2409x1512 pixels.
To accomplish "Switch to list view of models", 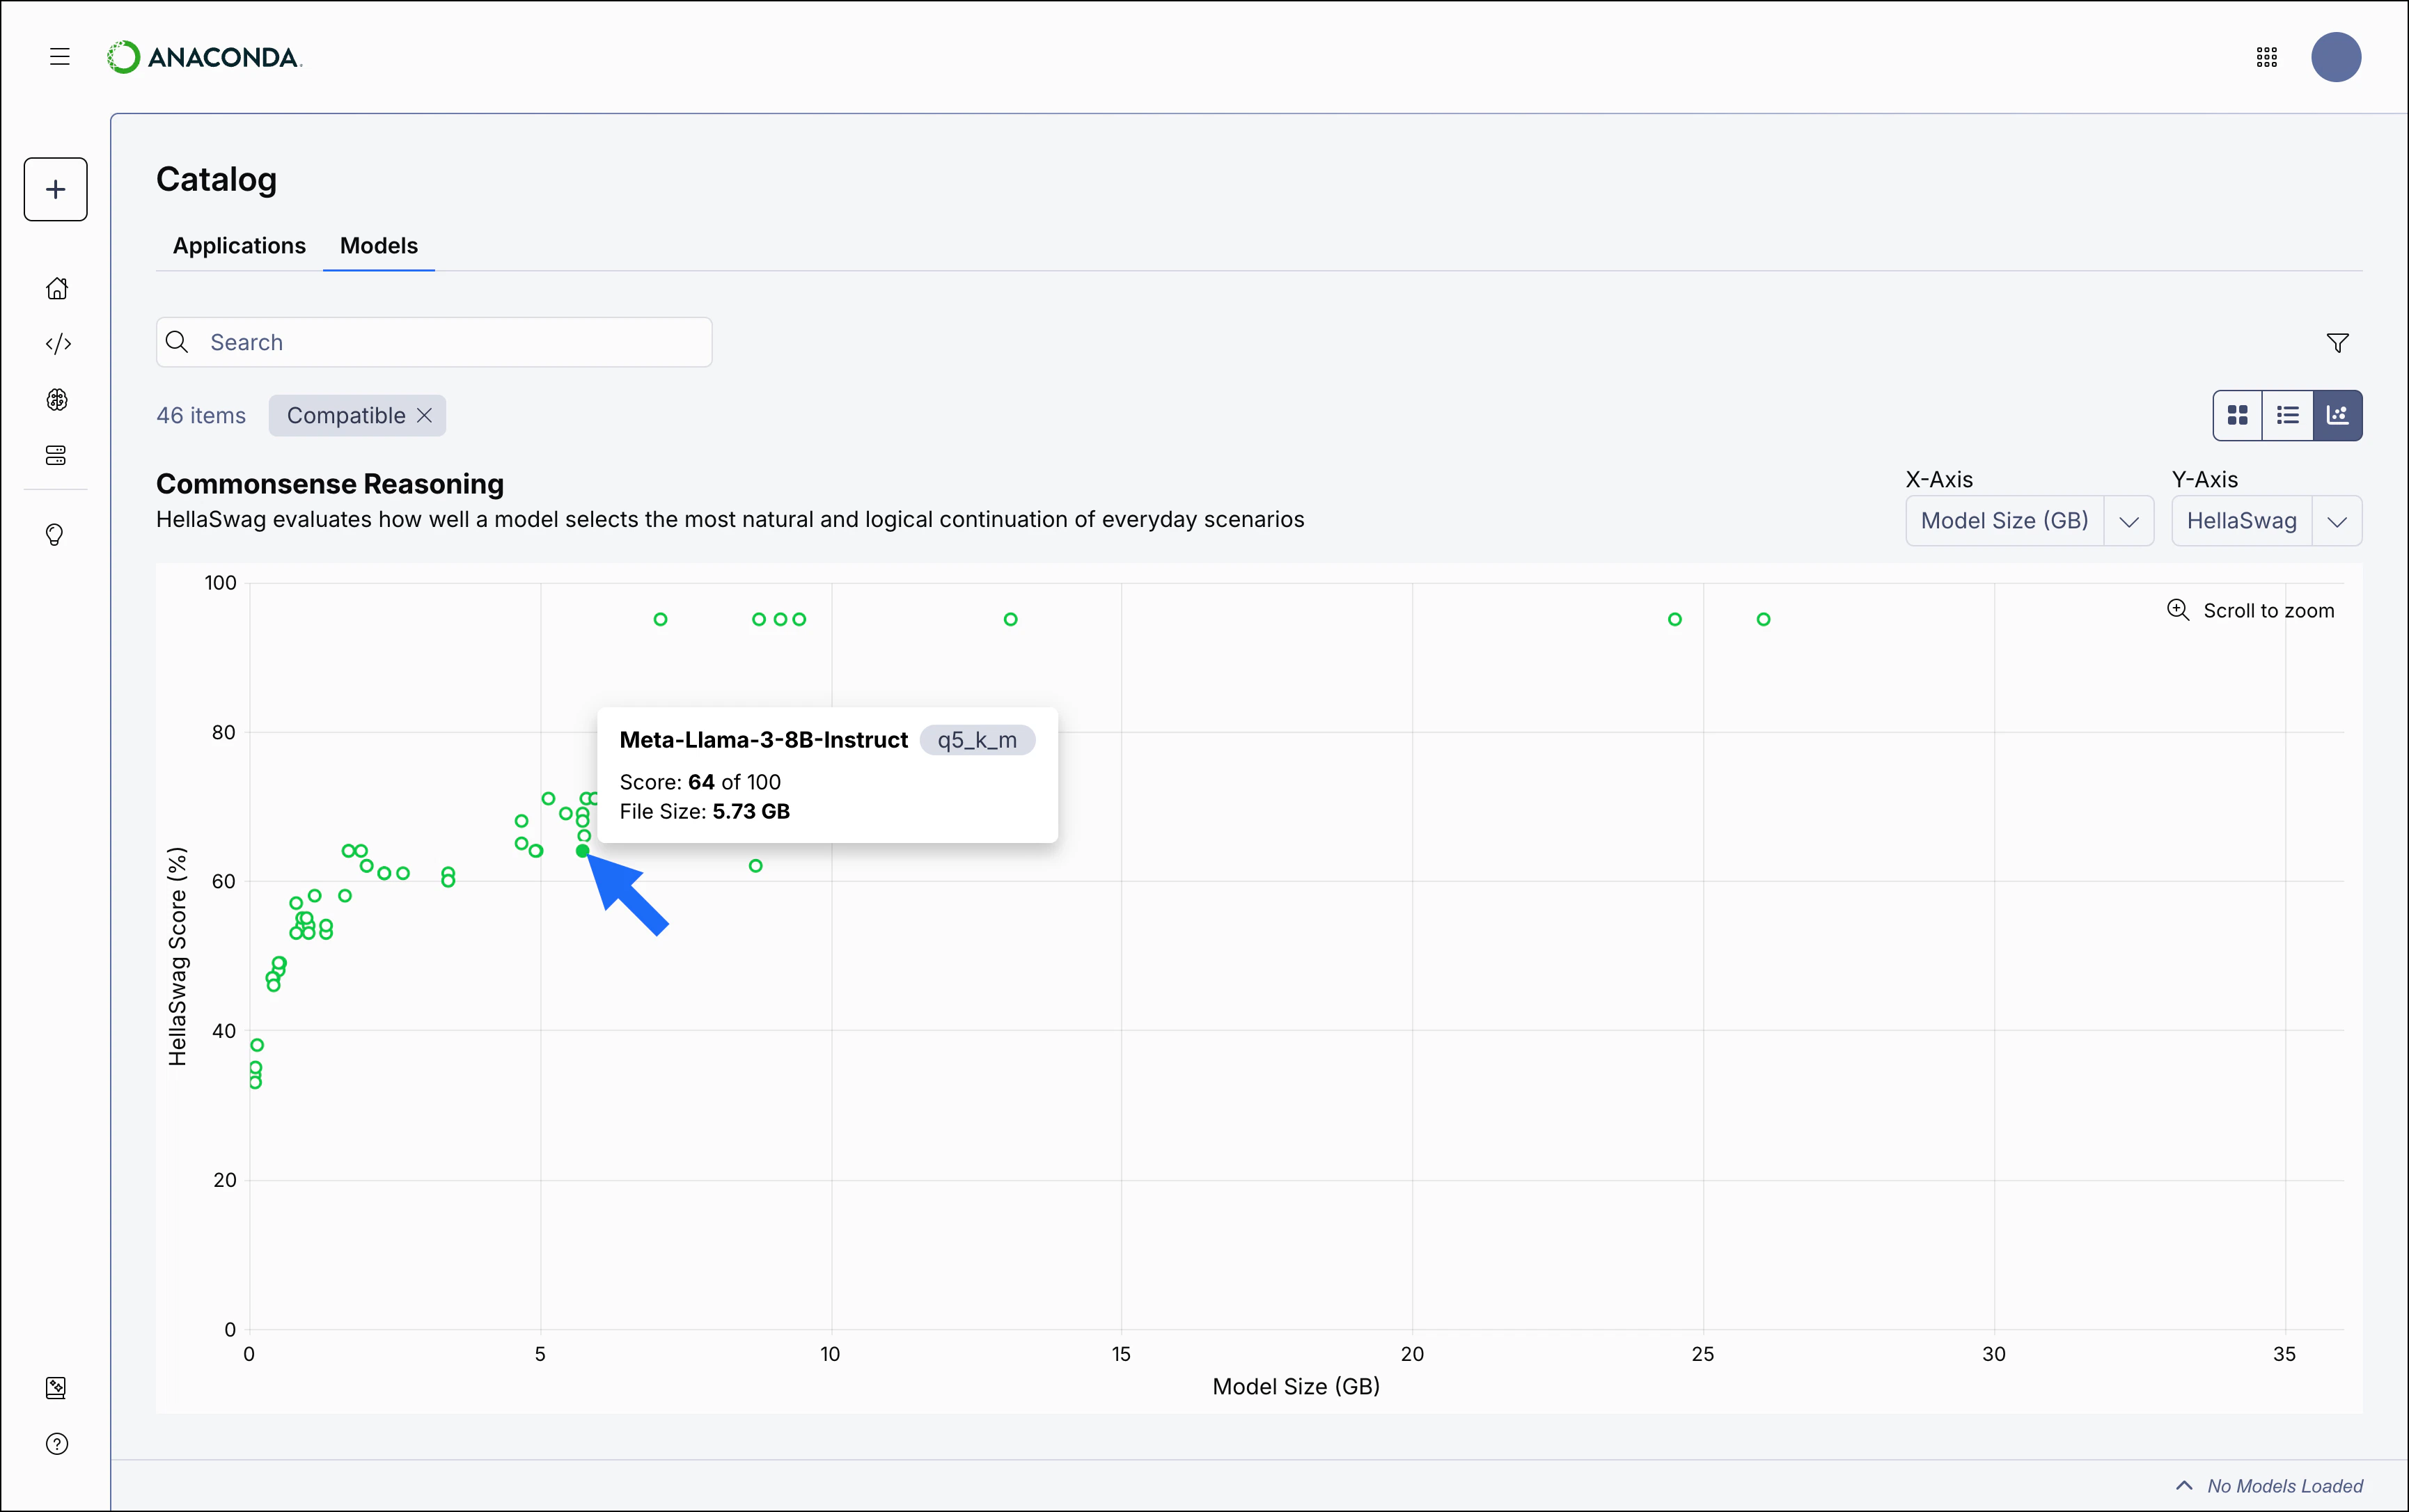I will coord(2288,414).
